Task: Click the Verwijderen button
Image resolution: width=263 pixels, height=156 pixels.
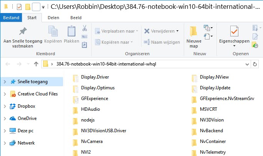Action: [x=159, y=31]
